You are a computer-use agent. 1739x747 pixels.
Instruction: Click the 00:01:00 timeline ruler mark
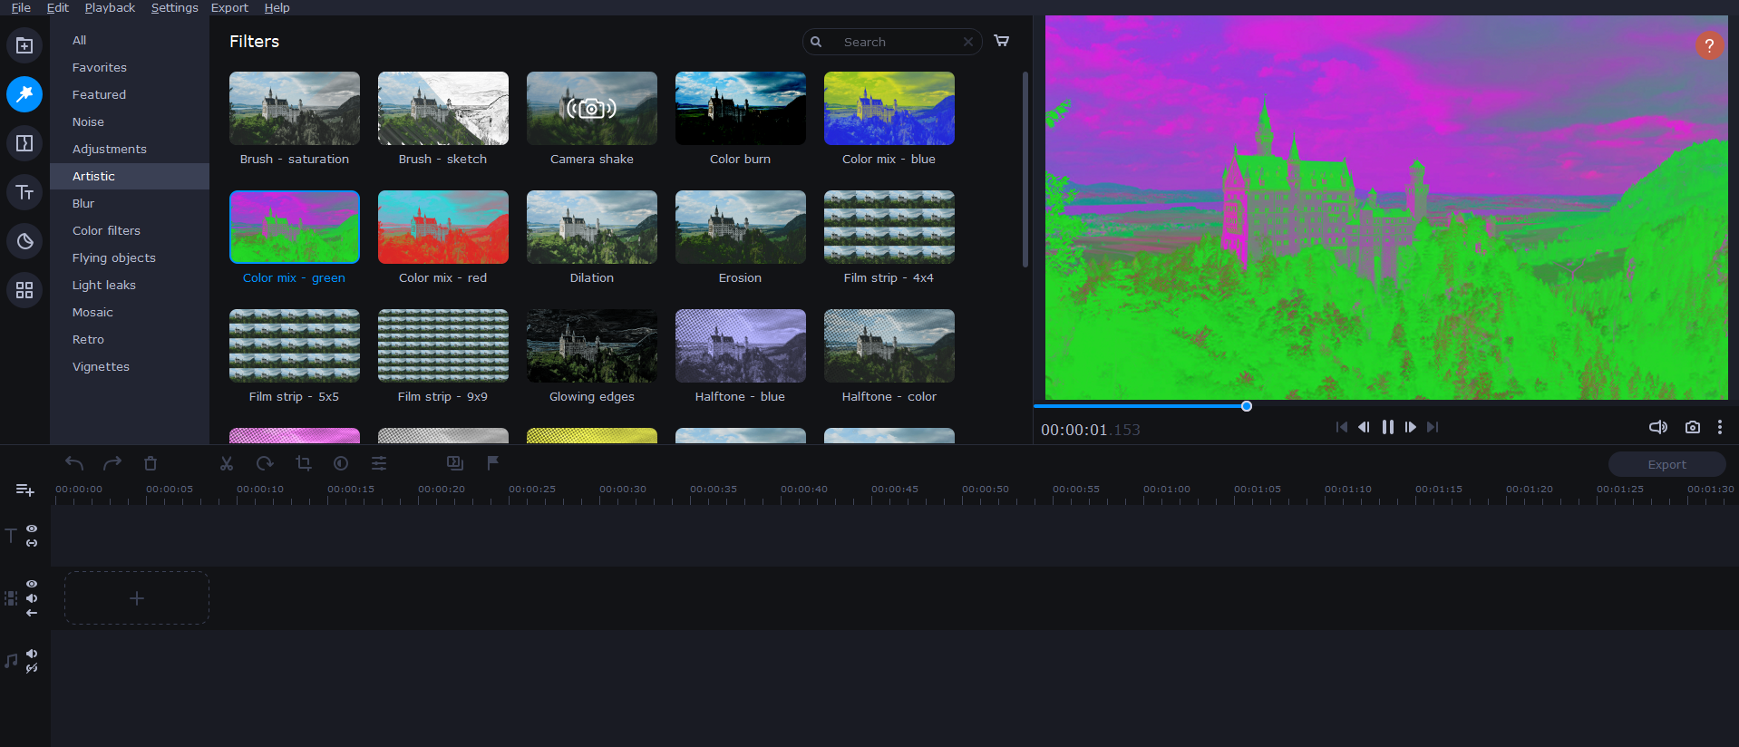coord(1167,490)
